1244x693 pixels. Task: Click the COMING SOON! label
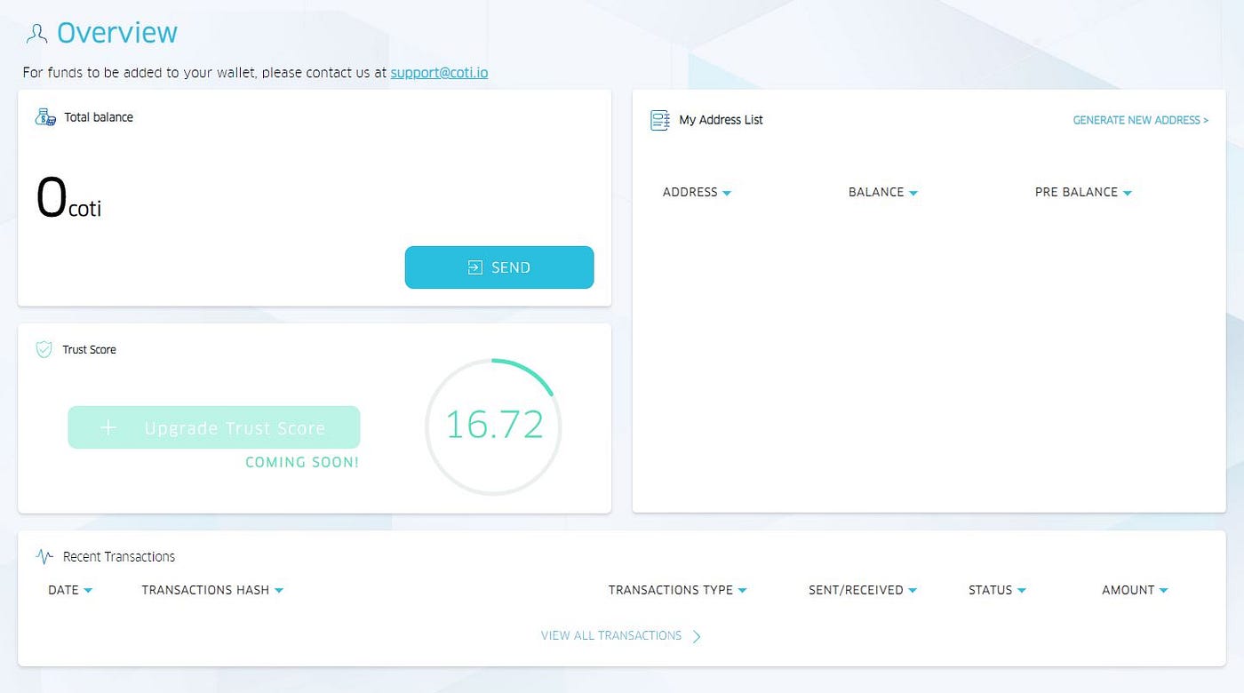tap(302, 463)
